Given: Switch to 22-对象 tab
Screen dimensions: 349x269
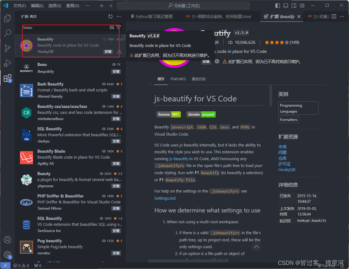Looking at the screenshot, I should [318, 16].
